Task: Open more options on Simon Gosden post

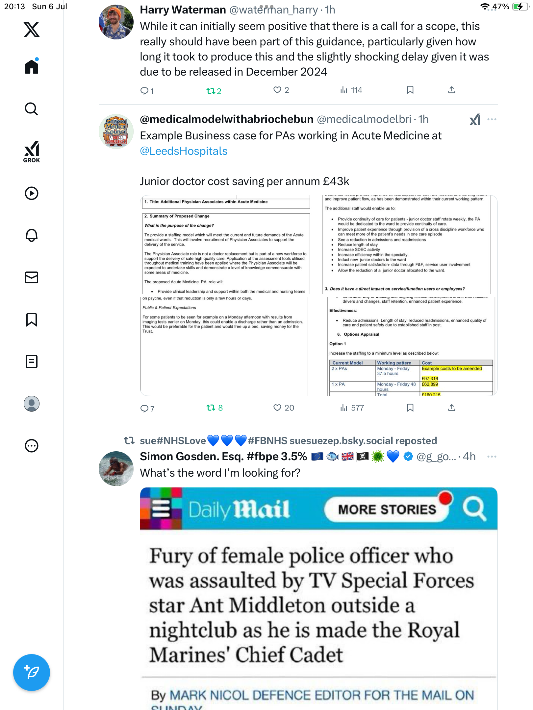Action: pos(492,457)
